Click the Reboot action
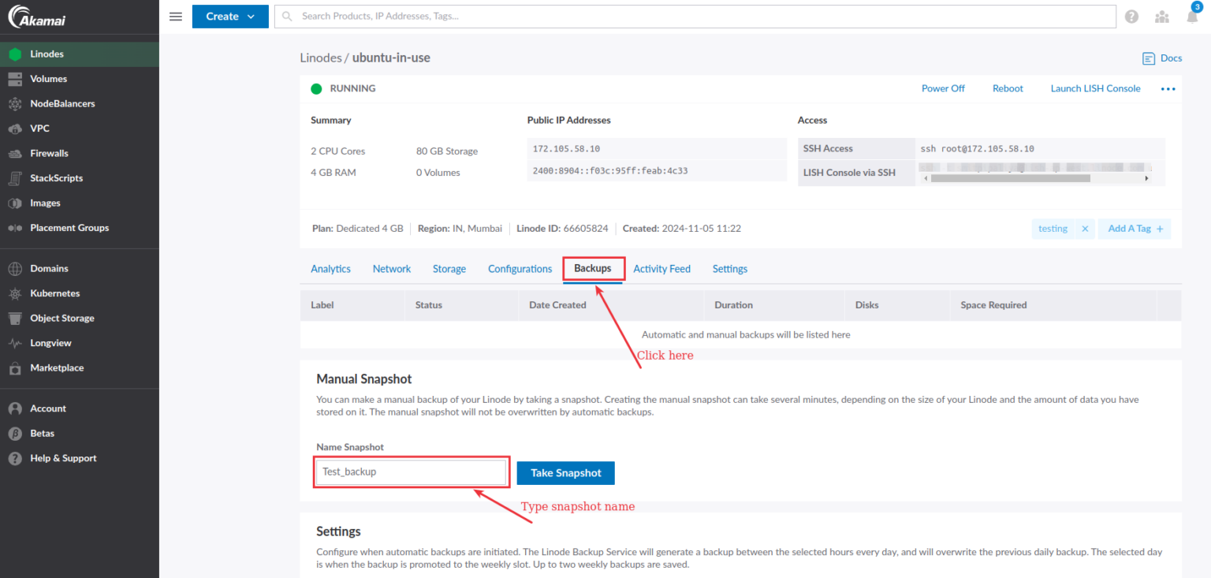Viewport: 1211px width, 578px height. (x=1007, y=88)
